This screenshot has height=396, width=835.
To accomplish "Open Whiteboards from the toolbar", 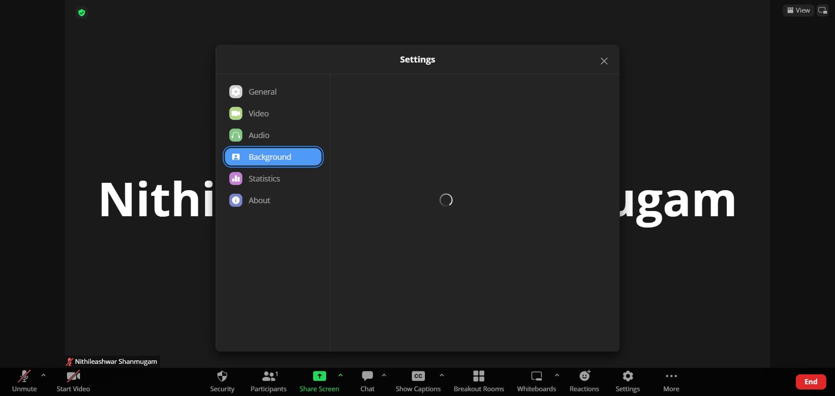I will pos(536,376).
